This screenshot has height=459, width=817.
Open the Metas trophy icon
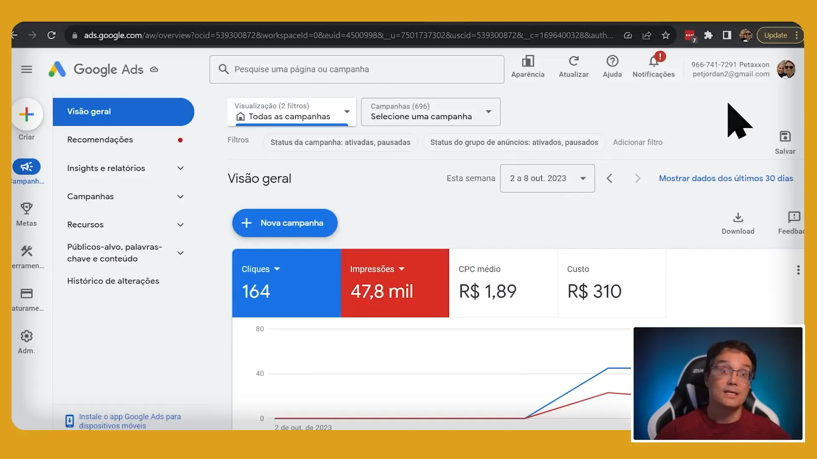[x=26, y=208]
